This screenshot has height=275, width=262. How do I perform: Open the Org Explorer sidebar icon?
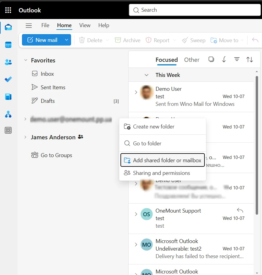(x=8, y=114)
